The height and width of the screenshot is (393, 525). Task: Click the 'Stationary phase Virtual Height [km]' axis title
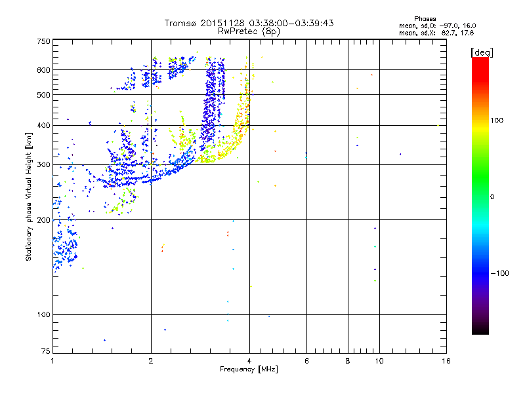coord(29,196)
